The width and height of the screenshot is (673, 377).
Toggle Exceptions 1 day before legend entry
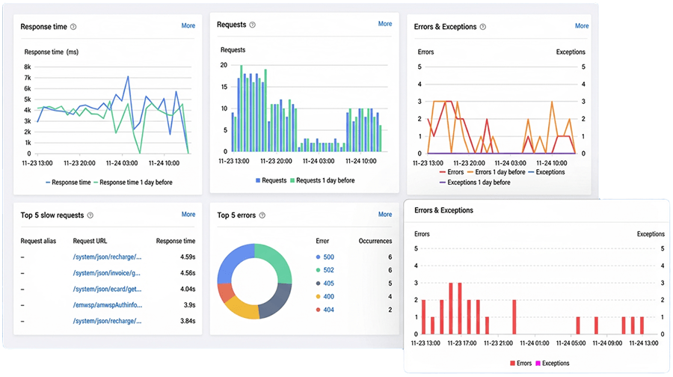coord(475,183)
